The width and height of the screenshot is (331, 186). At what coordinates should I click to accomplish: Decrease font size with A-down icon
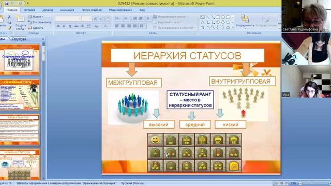tap(101, 19)
